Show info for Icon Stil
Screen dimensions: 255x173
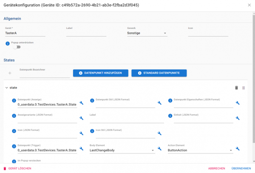click(x=92, y=131)
